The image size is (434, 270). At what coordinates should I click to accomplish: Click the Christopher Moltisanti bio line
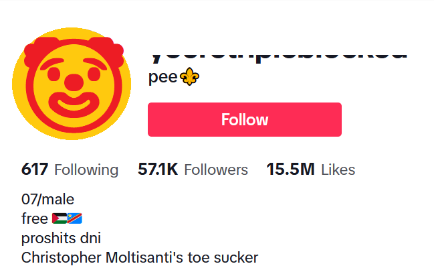[x=139, y=257]
